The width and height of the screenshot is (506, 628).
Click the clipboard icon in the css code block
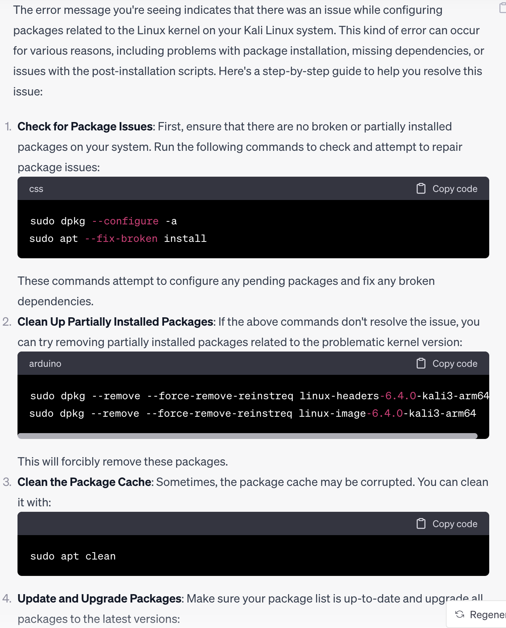pyautogui.click(x=421, y=188)
